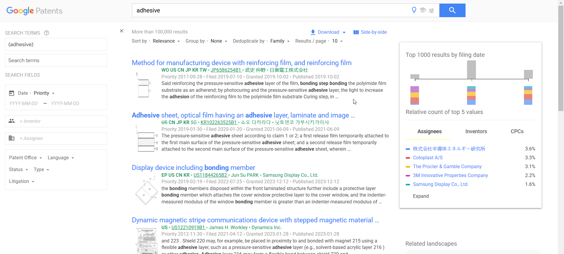Click the Japanese-named top assignee at 3.6%
Image resolution: width=564 pixels, height=254 pixels.
click(x=449, y=149)
